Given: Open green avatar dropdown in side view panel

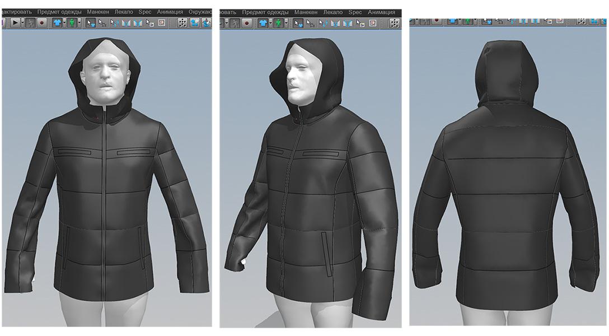Looking at the screenshot, I should pyautogui.click(x=286, y=23).
